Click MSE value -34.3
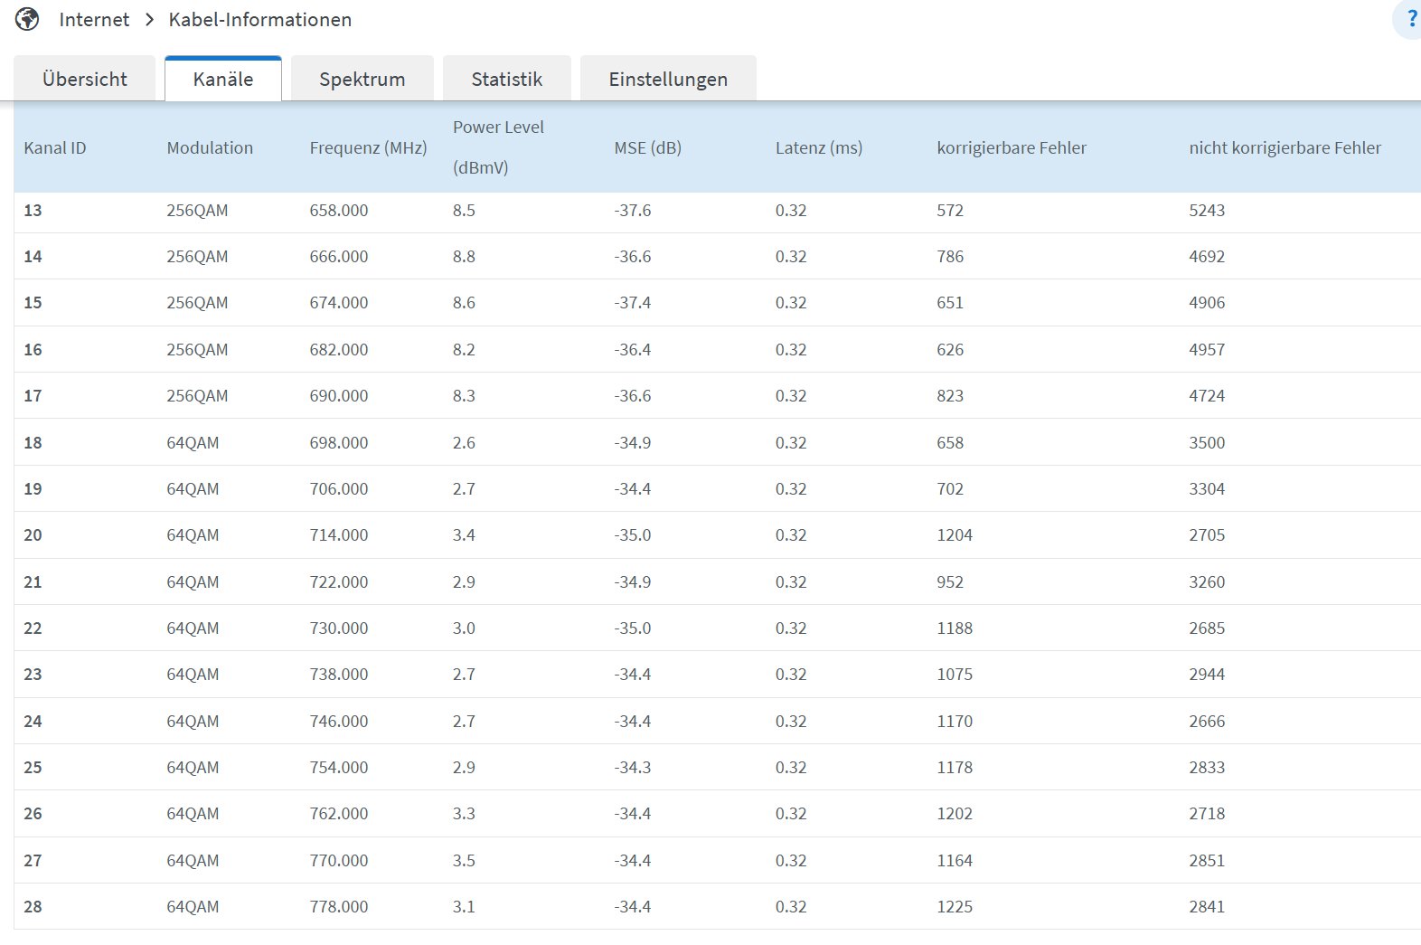Screen dimensions: 1421x945 pos(633,768)
